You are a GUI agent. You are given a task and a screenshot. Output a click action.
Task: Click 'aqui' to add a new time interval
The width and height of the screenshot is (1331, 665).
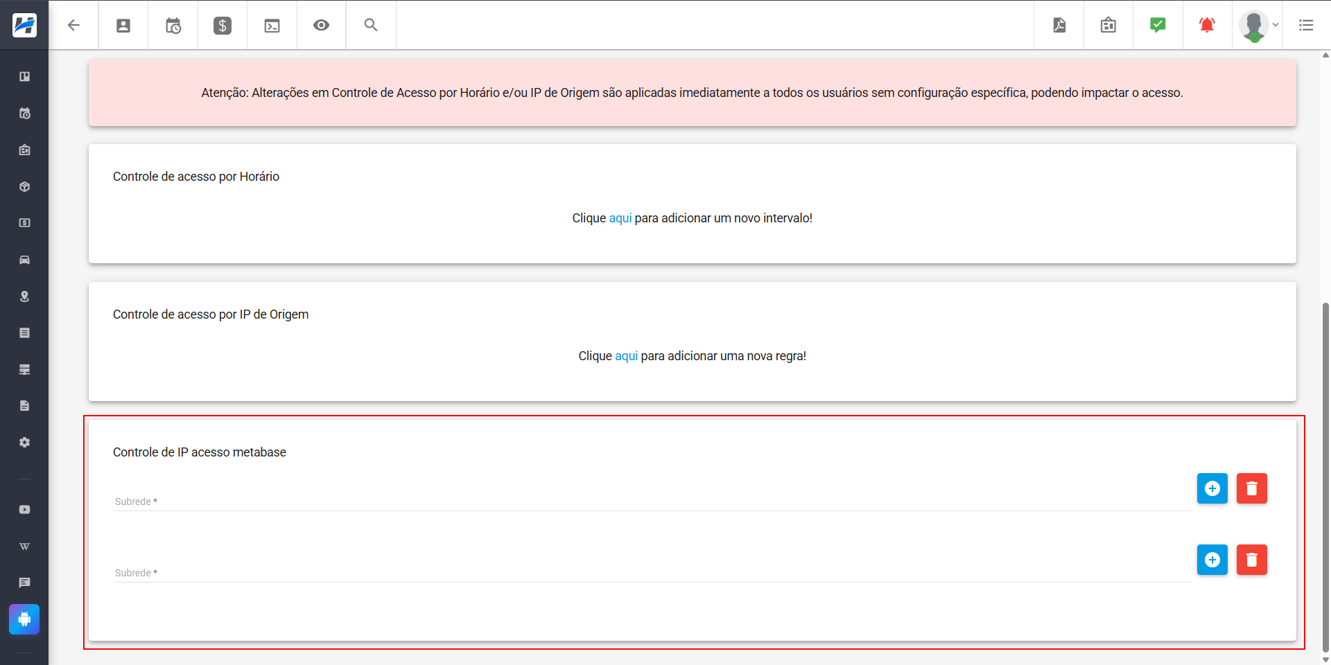click(620, 218)
